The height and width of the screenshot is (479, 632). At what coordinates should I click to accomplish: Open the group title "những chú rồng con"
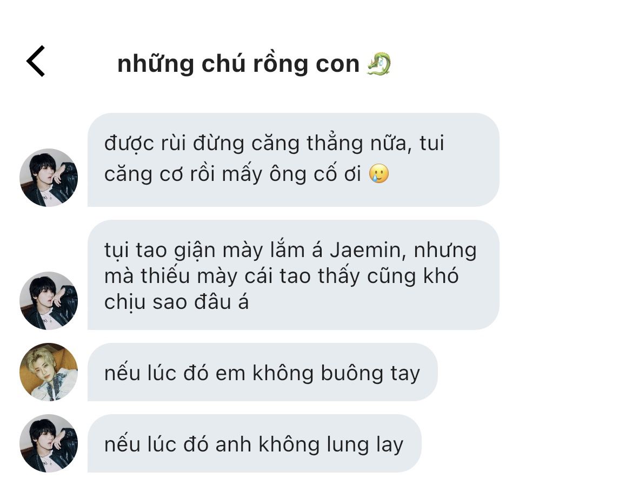click(238, 64)
